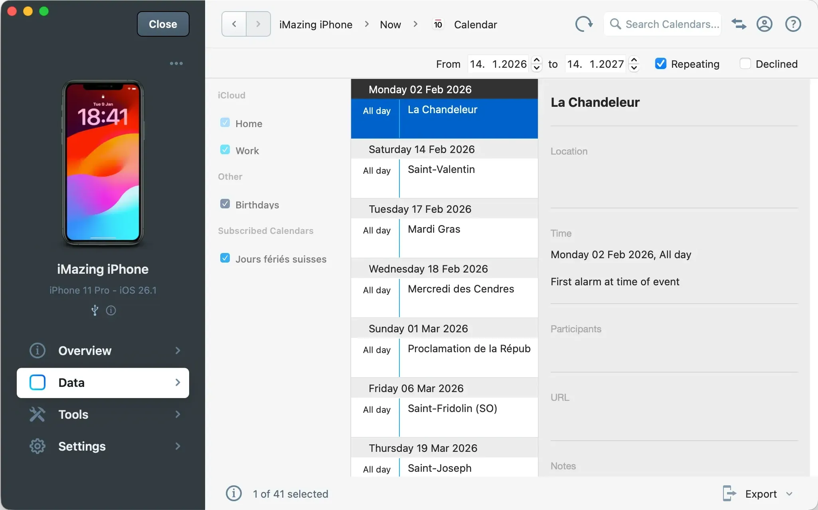This screenshot has height=510, width=818.
Task: Click the USB connection icon under the device name
Action: click(x=95, y=310)
